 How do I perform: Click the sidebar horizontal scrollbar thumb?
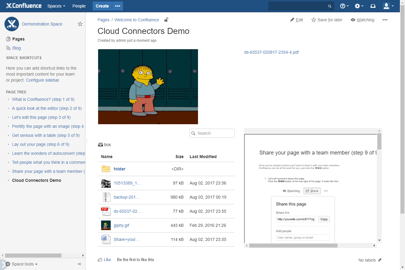[x=33, y=256]
